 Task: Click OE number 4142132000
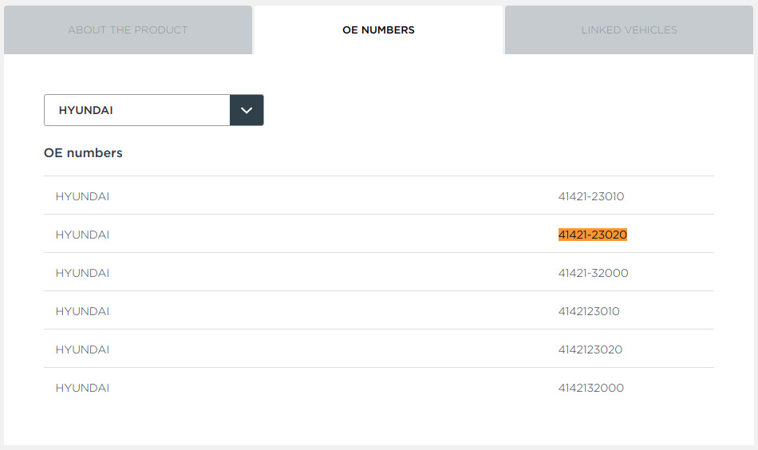click(x=591, y=388)
